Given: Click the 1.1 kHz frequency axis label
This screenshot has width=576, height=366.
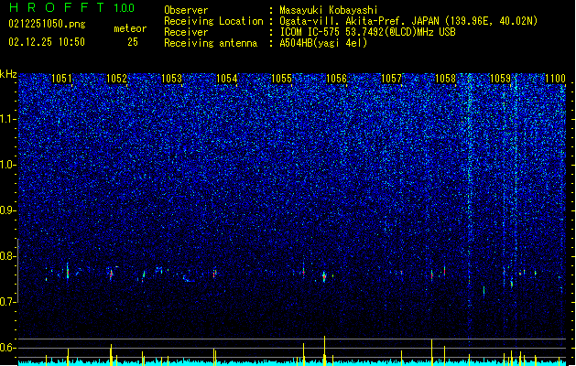Looking at the screenshot, I should coord(7,119).
